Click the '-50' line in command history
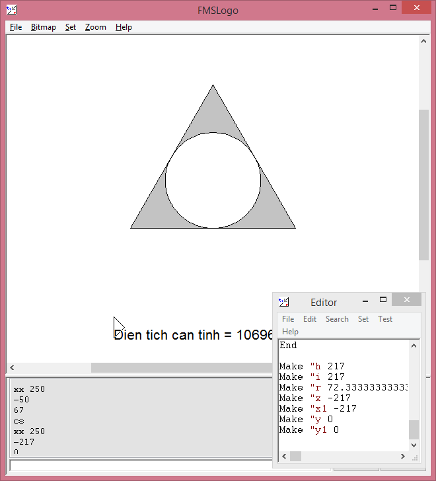436x481 pixels. [21, 400]
